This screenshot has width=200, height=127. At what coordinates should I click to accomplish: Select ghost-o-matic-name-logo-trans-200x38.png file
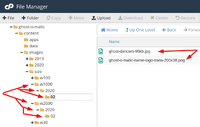point(147,60)
